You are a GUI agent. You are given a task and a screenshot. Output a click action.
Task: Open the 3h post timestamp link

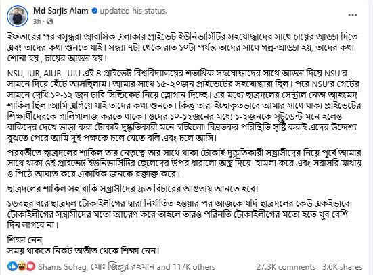pos(37,22)
